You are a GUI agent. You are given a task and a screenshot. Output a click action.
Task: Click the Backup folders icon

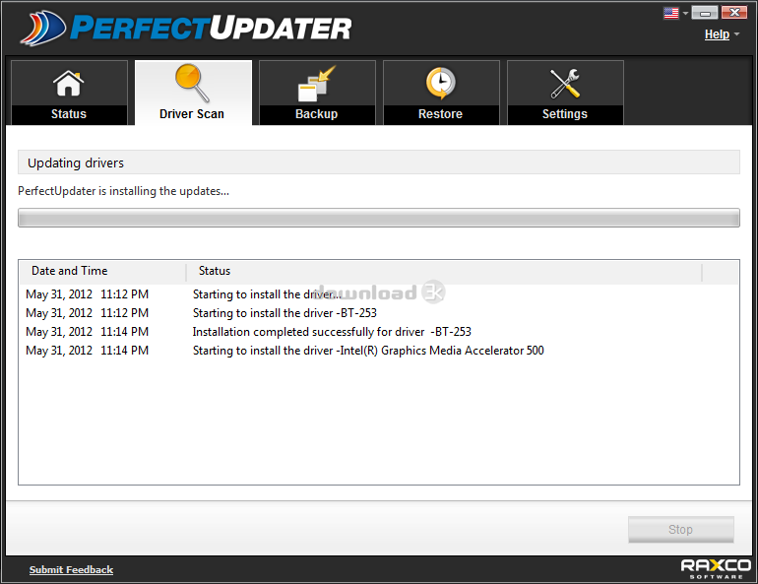click(x=317, y=84)
